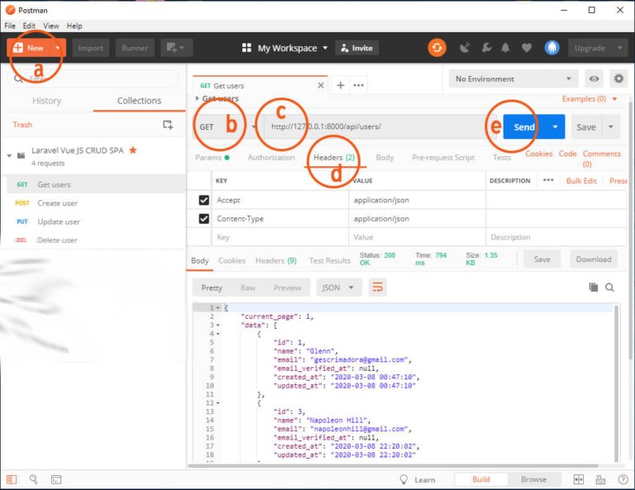Uncheck the Accept header checkbox

pyautogui.click(x=203, y=200)
